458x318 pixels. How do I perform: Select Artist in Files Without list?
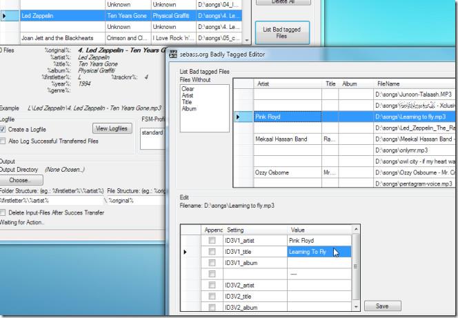(x=189, y=95)
